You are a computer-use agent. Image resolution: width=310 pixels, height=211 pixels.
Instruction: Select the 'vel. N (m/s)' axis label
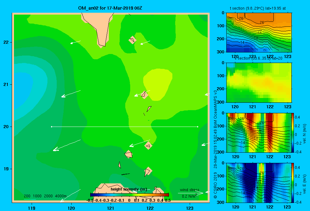305,134
